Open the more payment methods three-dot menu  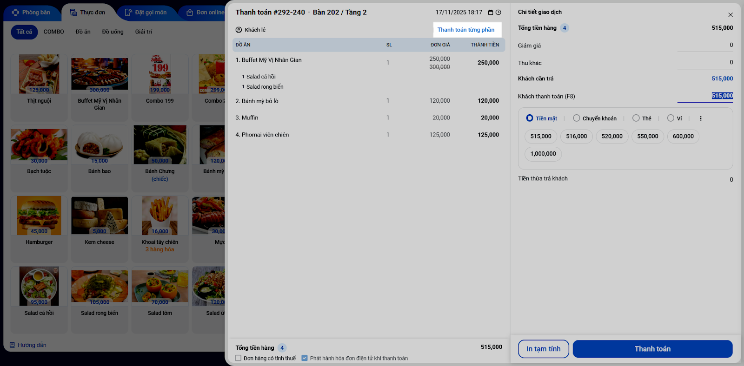[x=701, y=118]
